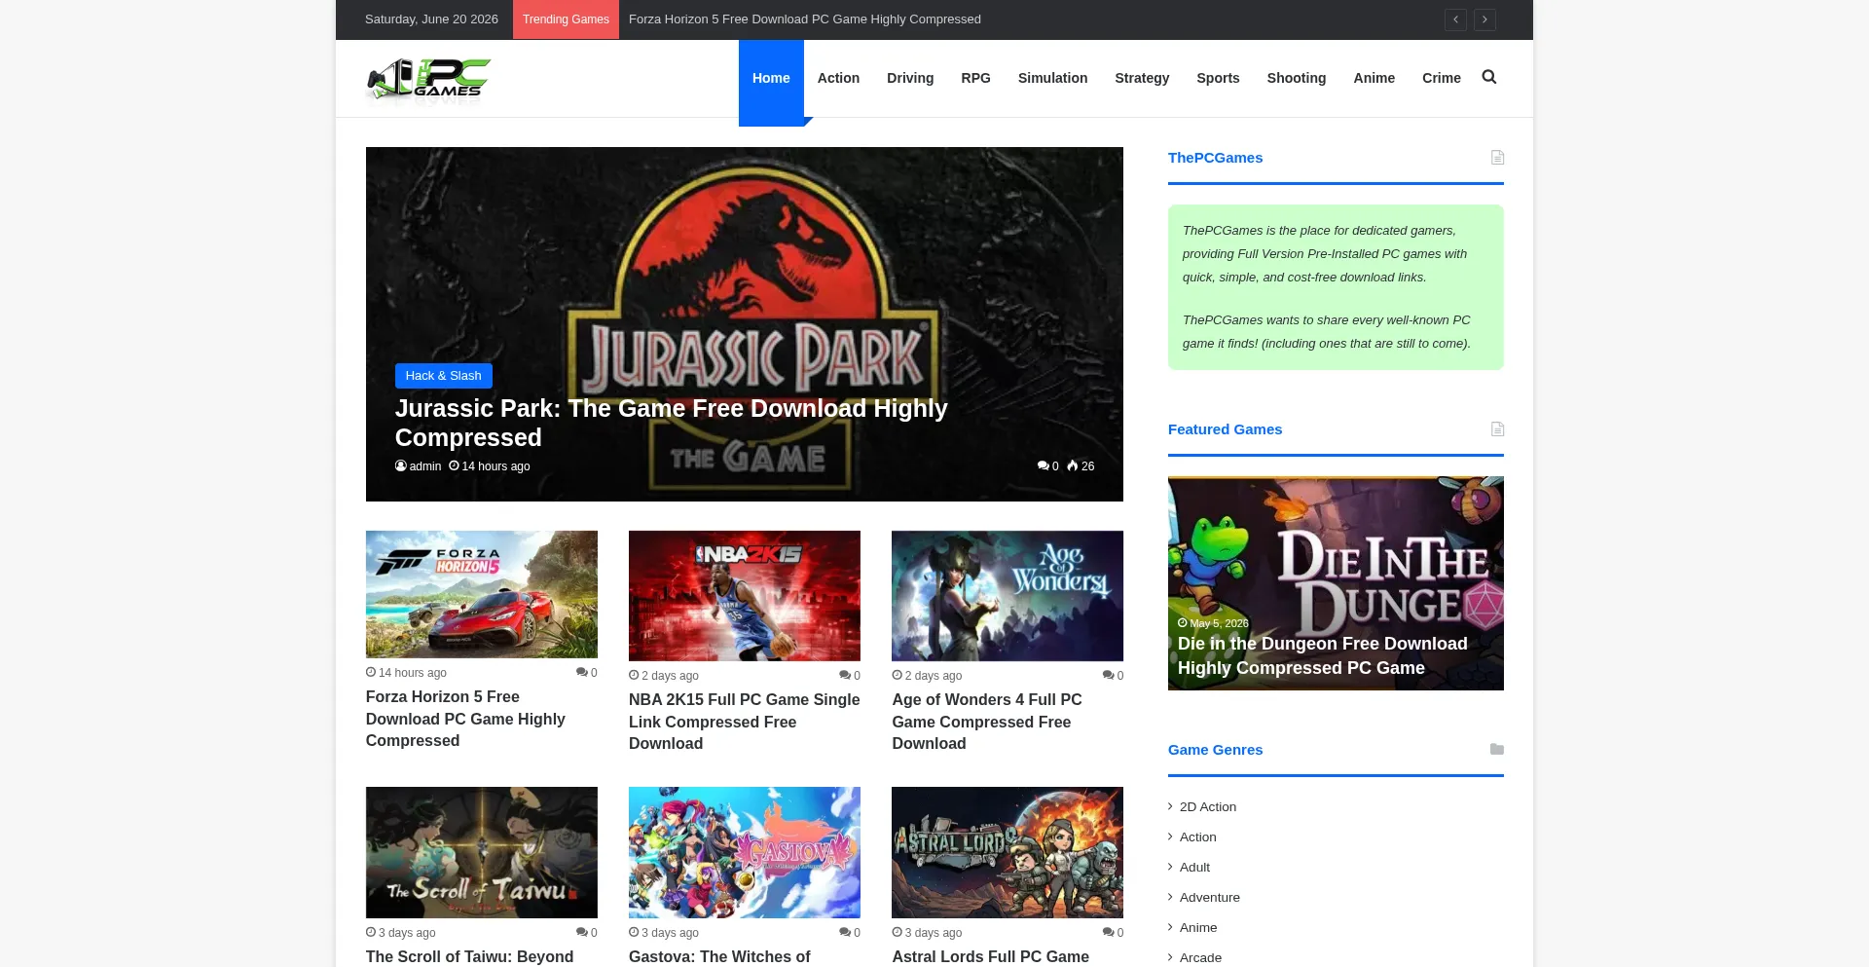
Task: Click the Age of Wonders 4 thumbnail
Action: pyautogui.click(x=1008, y=596)
